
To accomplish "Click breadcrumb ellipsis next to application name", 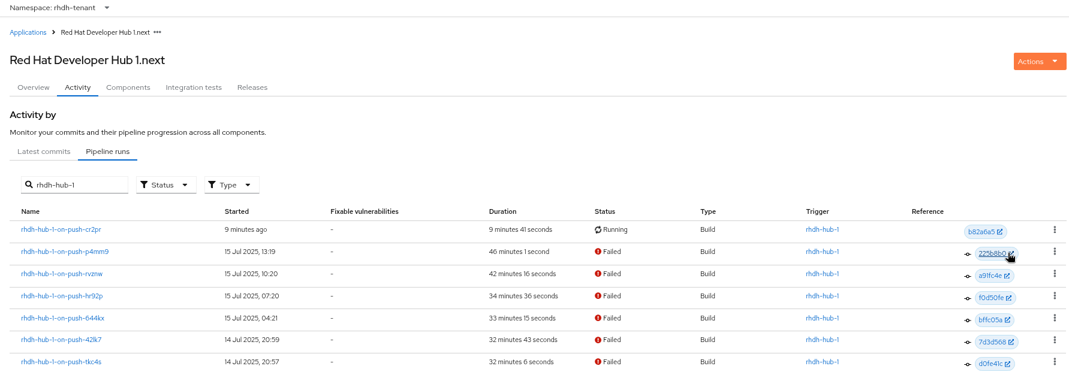I will (157, 32).
